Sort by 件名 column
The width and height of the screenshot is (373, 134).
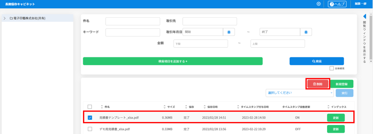pyautogui.click(x=105, y=107)
